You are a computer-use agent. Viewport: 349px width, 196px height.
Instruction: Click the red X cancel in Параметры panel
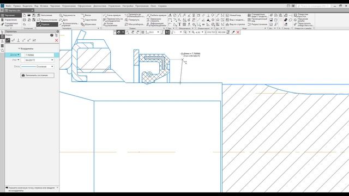click(56, 40)
